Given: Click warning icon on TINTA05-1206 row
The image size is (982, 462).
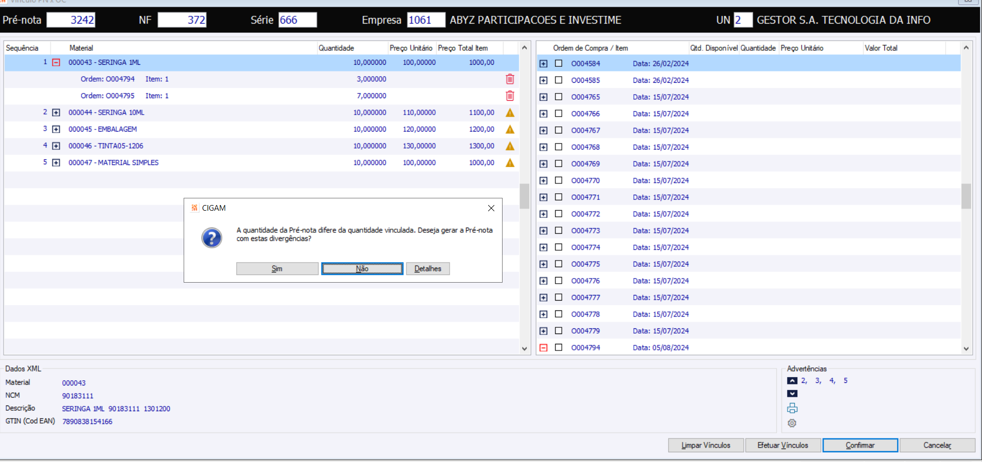Looking at the screenshot, I should click(510, 146).
